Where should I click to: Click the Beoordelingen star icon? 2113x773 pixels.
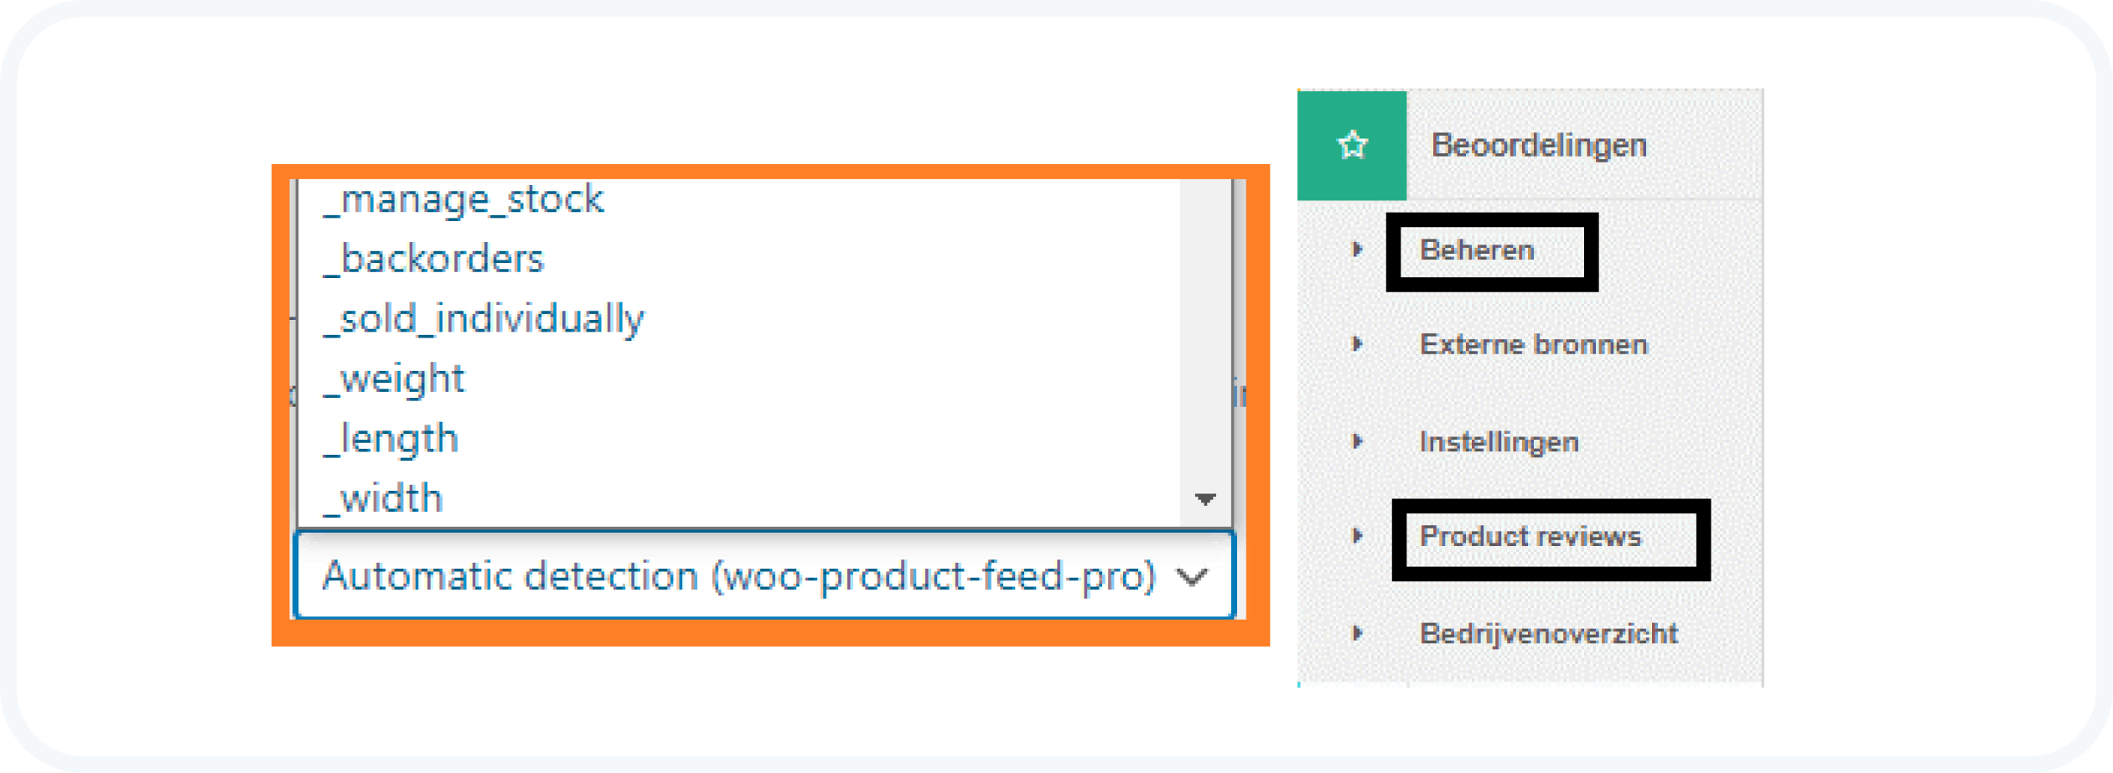[1351, 145]
